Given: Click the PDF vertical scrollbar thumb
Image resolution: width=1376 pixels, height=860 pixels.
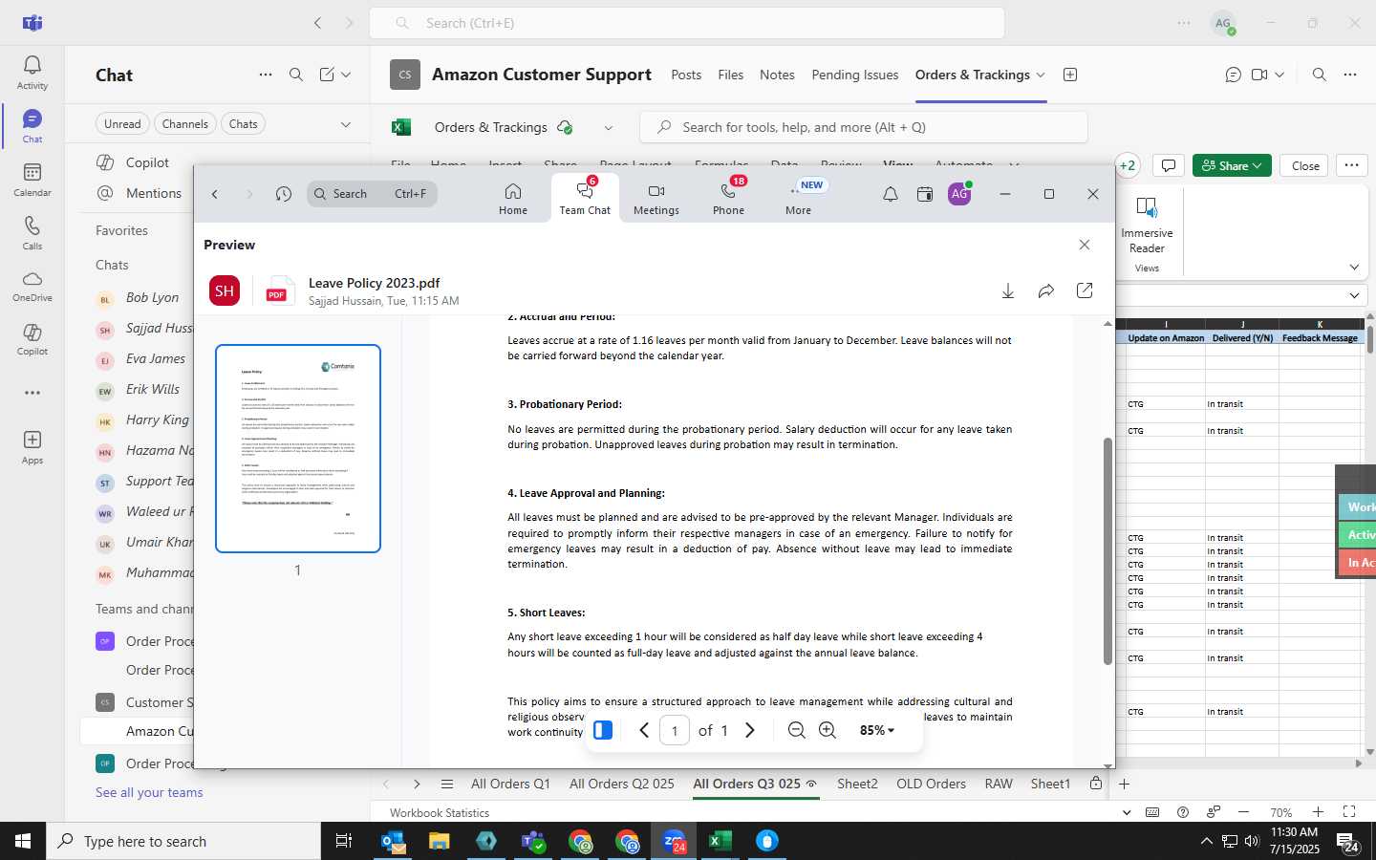Looking at the screenshot, I should [x=1107, y=550].
